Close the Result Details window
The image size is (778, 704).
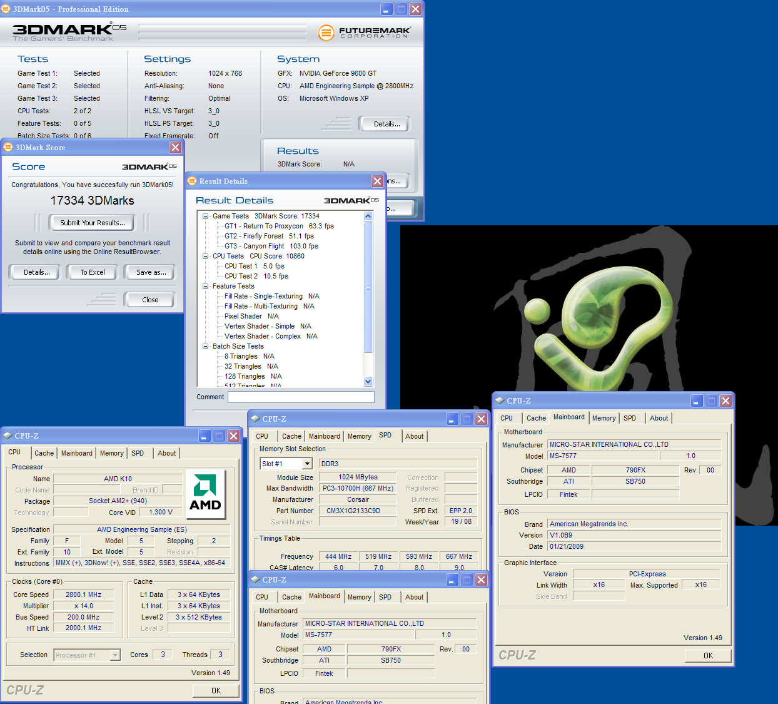click(x=377, y=181)
